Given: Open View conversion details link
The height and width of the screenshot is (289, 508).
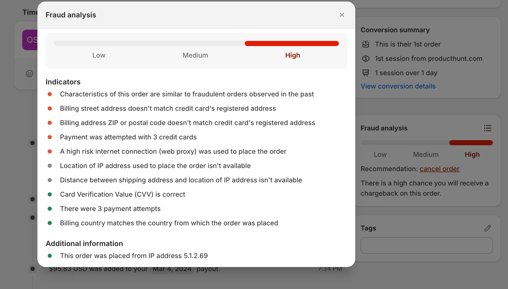Looking at the screenshot, I should (x=398, y=86).
